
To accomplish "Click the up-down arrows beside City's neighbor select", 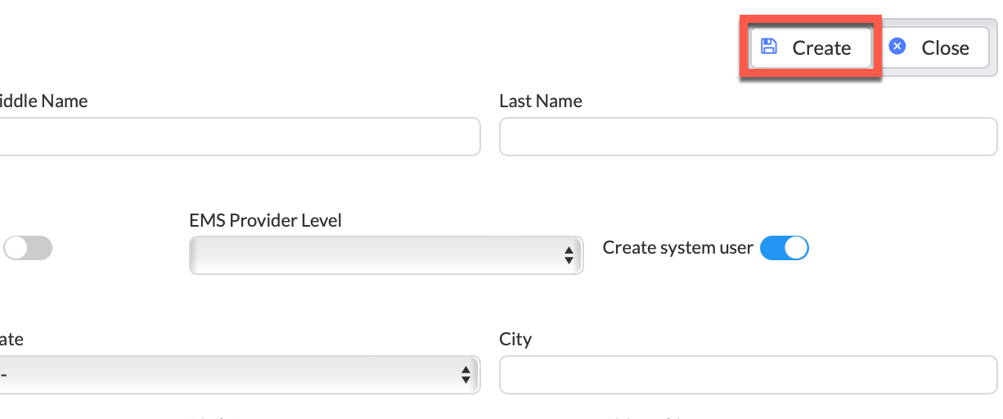I will point(466,375).
